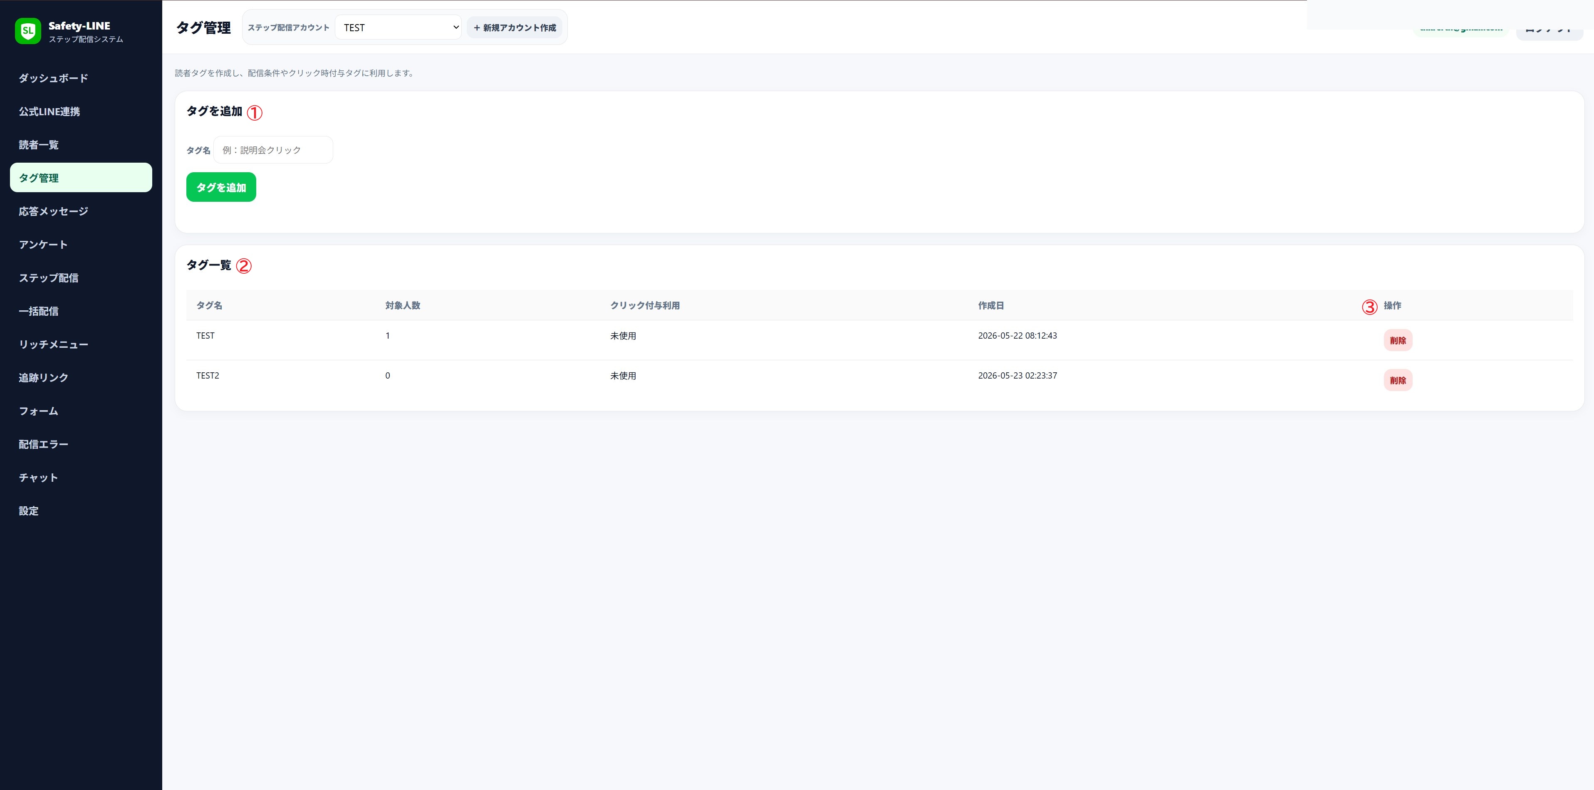Go to 配信エラー page
The image size is (1594, 790).
pyautogui.click(x=81, y=444)
